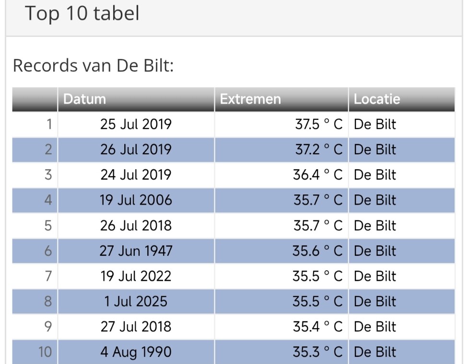
Task: Click the Datum column header
Action: pos(136,99)
